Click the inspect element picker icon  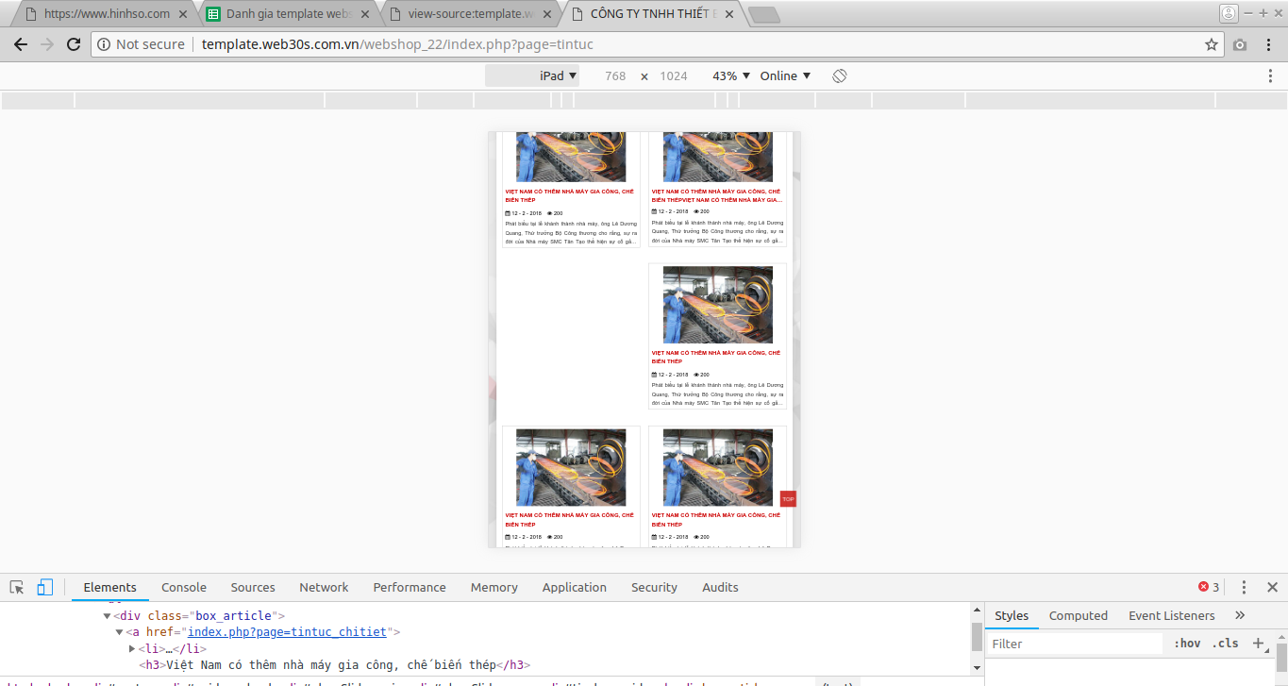[17, 587]
